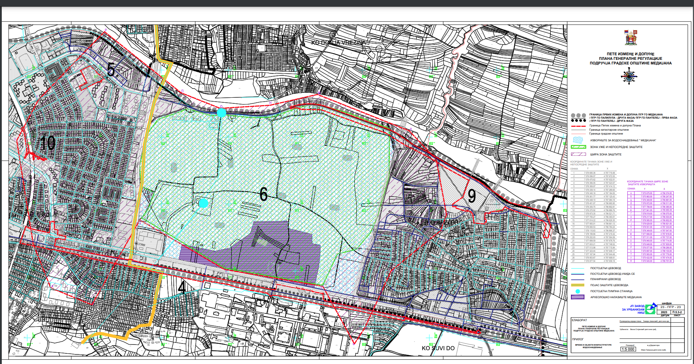Click the 1:5 000 scale box
694x364 pixels.
click(x=628, y=349)
